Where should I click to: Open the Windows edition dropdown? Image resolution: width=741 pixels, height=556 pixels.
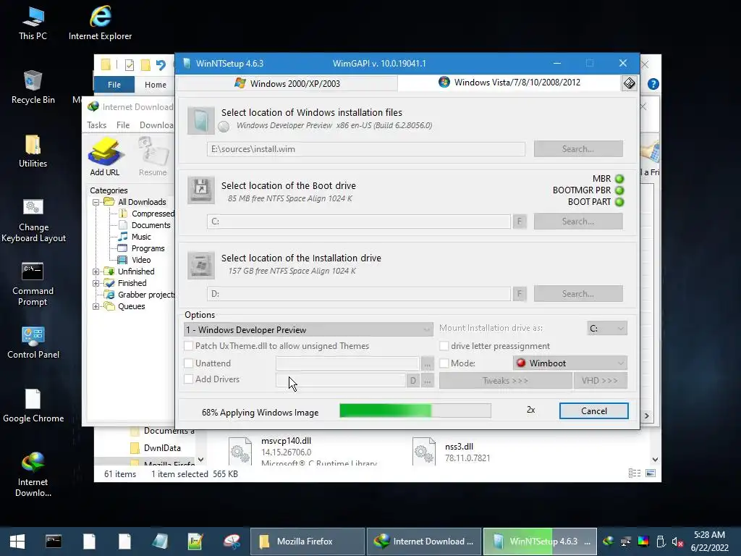[308, 329]
